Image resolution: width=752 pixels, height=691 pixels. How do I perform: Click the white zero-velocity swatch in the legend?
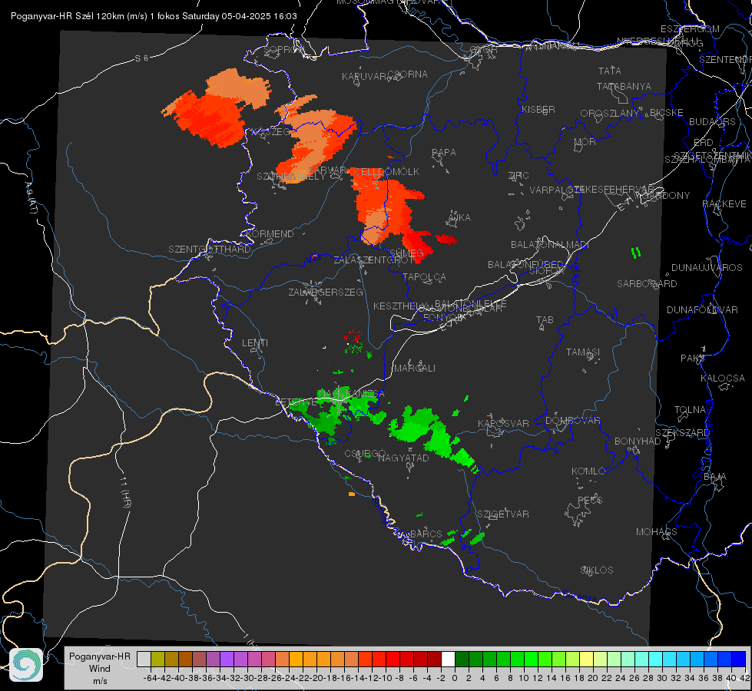click(x=448, y=659)
